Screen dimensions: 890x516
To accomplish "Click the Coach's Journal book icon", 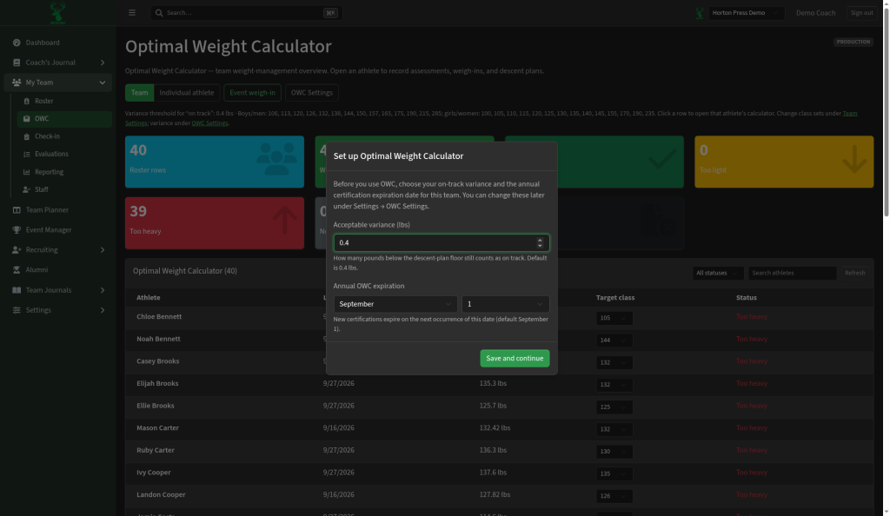I will [17, 63].
